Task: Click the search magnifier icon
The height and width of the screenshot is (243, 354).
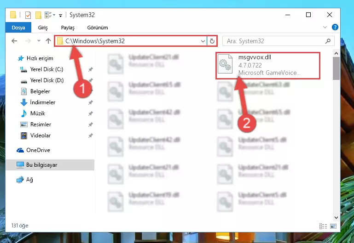Action: (x=328, y=41)
